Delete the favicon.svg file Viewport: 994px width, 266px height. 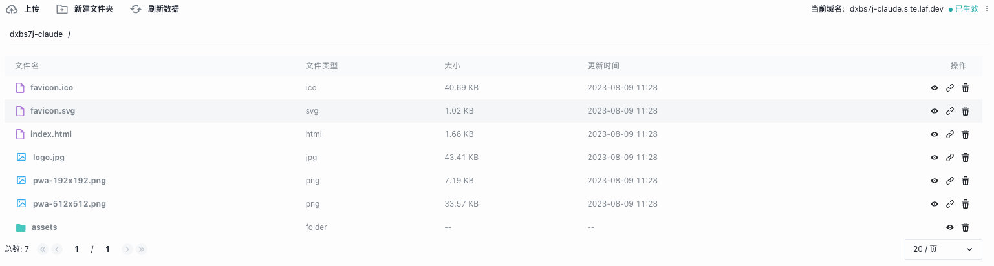966,111
